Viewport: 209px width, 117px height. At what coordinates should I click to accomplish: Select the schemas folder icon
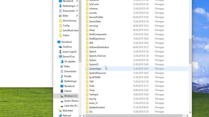pos(87,9)
